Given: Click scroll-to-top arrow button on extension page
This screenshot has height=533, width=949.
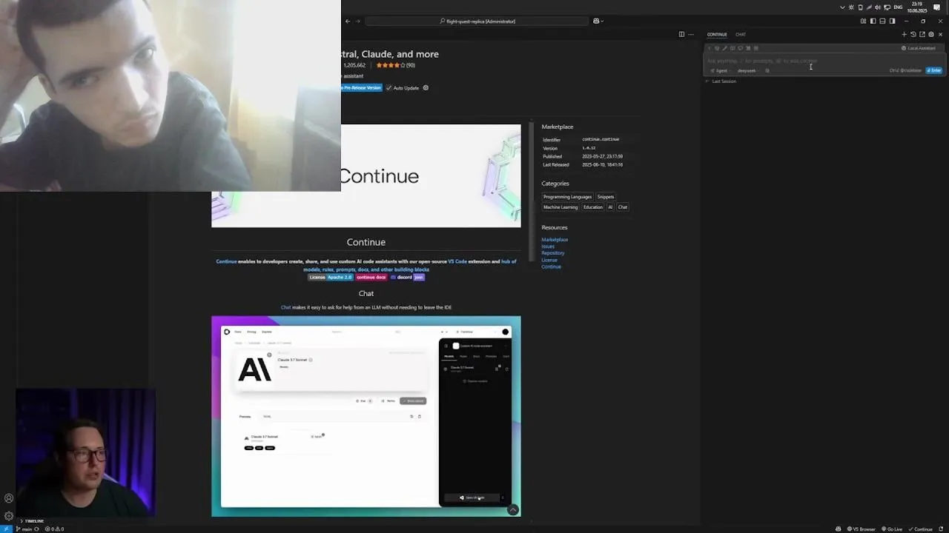Looking at the screenshot, I should tap(513, 510).
